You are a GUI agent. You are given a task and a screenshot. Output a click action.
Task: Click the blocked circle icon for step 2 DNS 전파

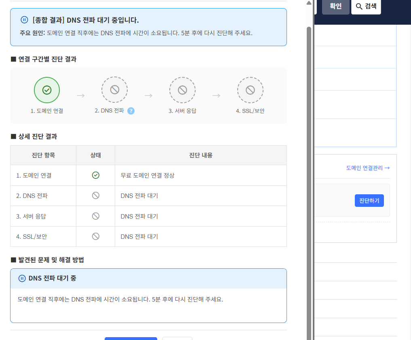coord(114,90)
